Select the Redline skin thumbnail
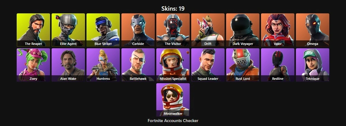The height and width of the screenshot is (126, 346). click(278, 65)
